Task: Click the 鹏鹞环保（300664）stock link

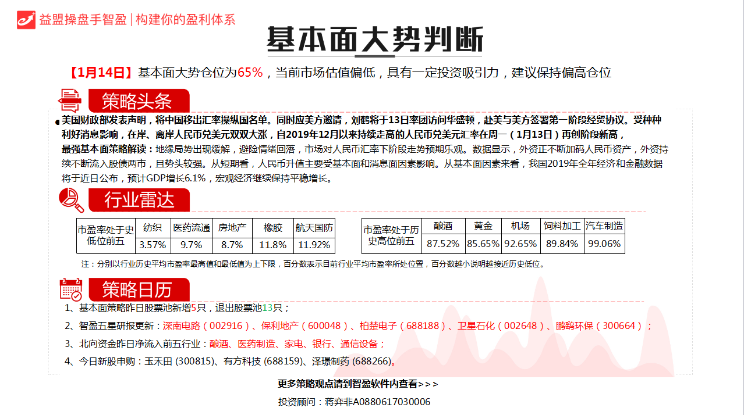Action: click(597, 325)
